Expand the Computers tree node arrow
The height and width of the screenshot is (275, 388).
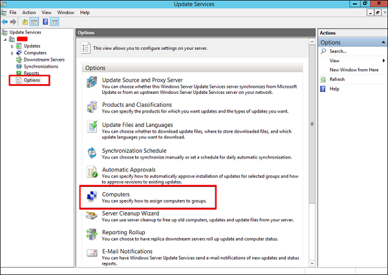[12, 53]
